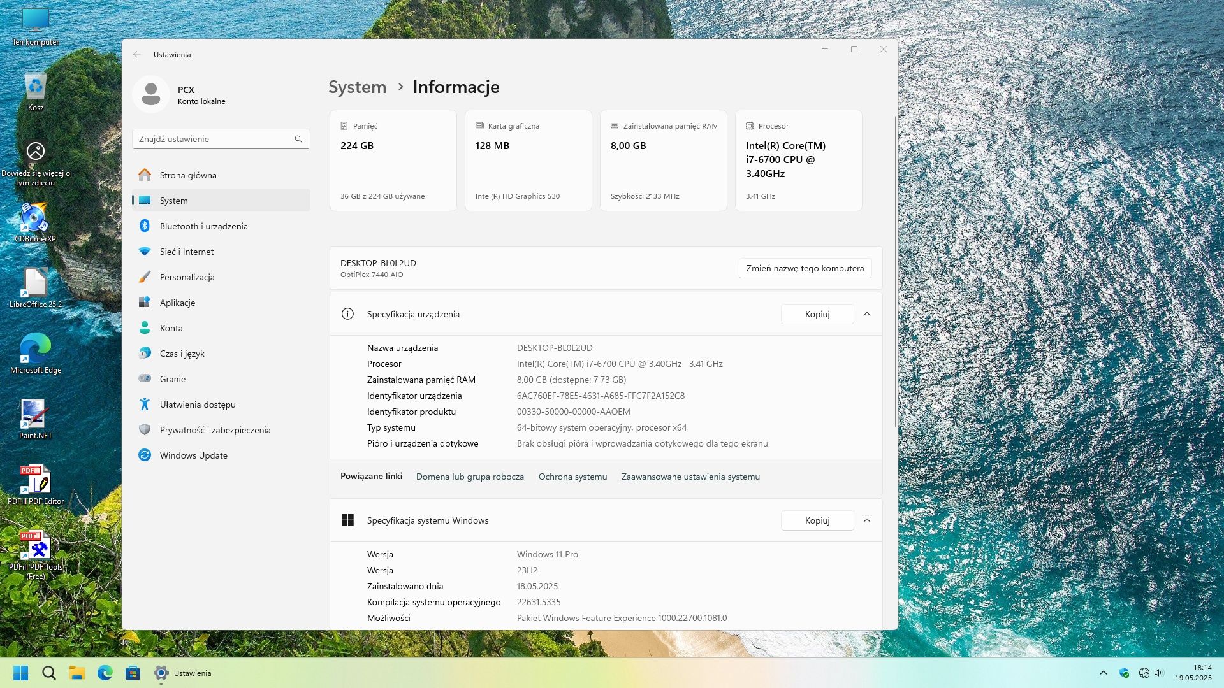Open PDFill PDF Editor shortcut
Screen dimensions: 1224x688
click(36, 485)
